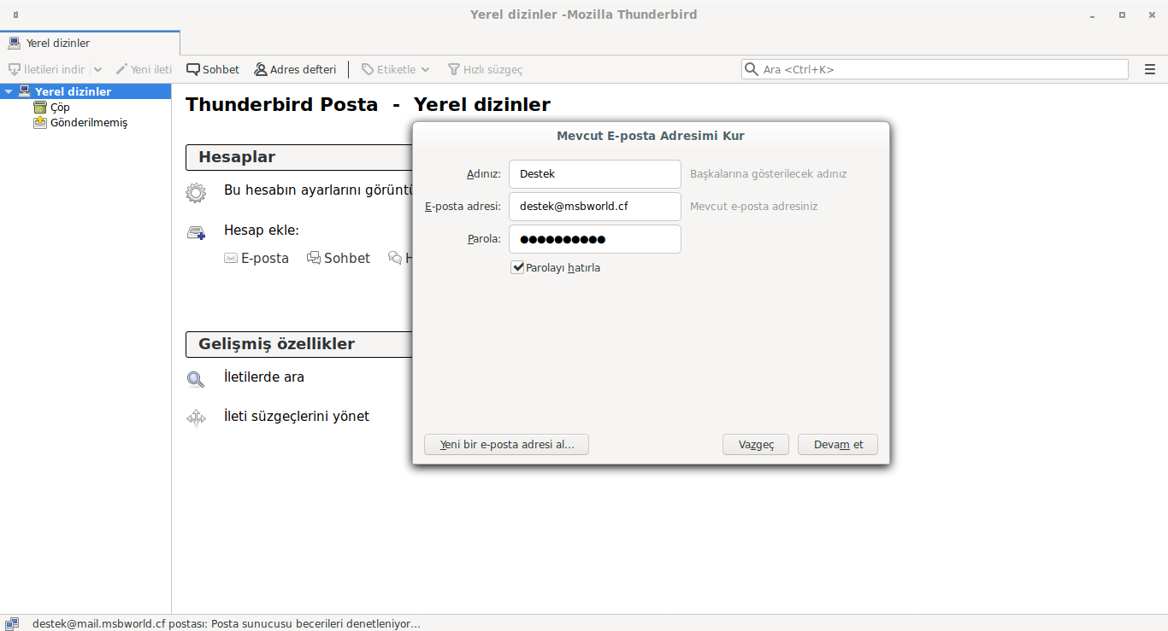Focus the Ara search box
Screen dimensions: 1168x631
tap(935, 69)
